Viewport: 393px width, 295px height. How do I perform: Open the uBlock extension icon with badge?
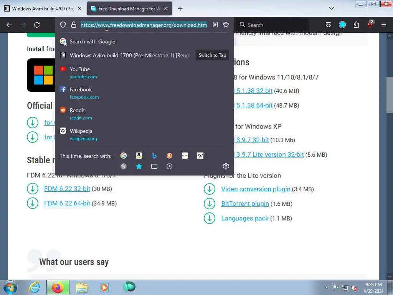[x=370, y=24]
